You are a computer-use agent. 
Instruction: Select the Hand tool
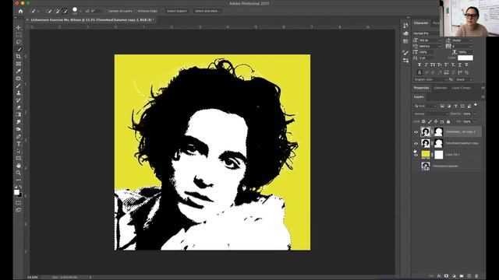click(x=19, y=166)
